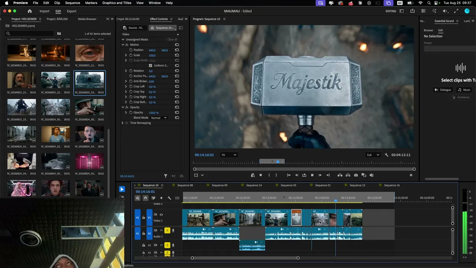Toggle the lock on Video 1 track

pyautogui.click(x=144, y=217)
